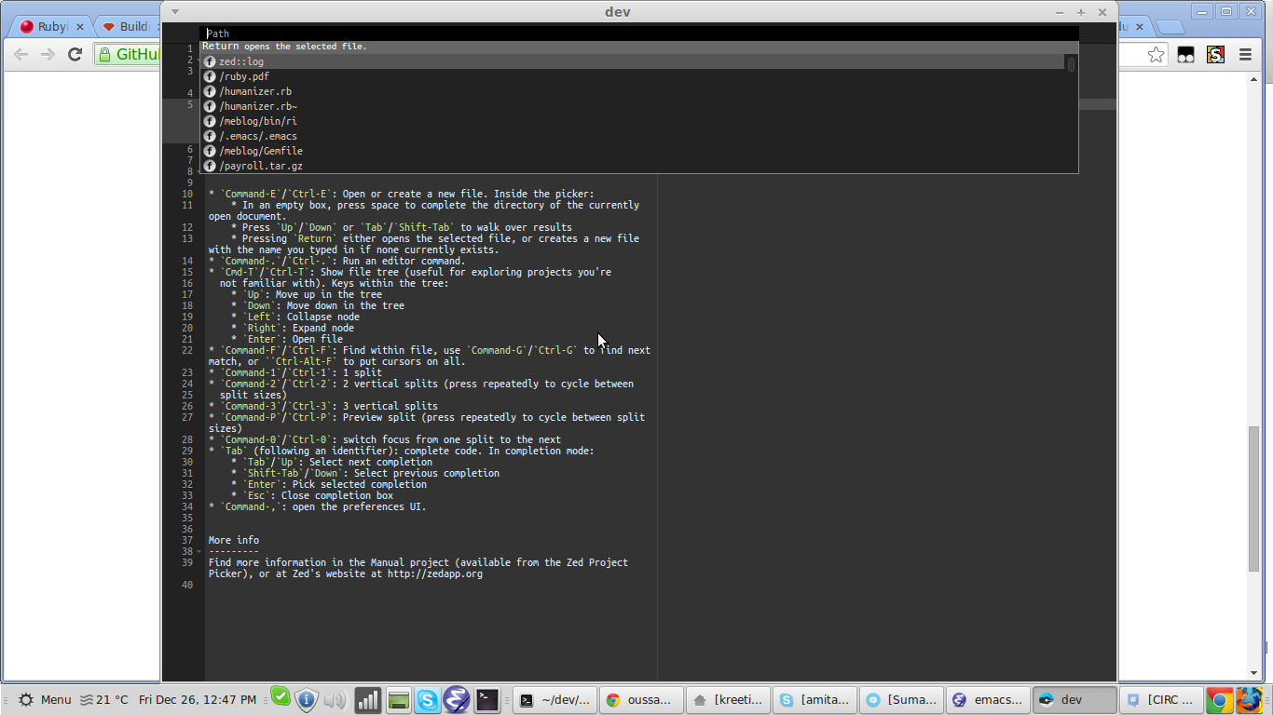Viewport: 1273px width, 715px height.
Task: Switch to the CIRC taskbar item
Action: tap(1160, 700)
